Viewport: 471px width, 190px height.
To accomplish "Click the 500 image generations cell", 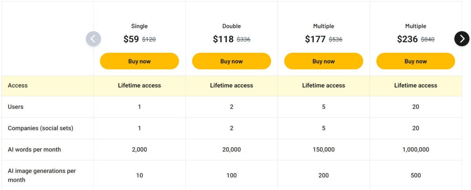I will point(416,175).
